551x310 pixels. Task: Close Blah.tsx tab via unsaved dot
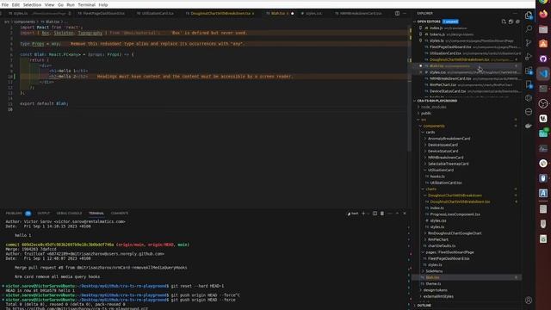(x=293, y=14)
